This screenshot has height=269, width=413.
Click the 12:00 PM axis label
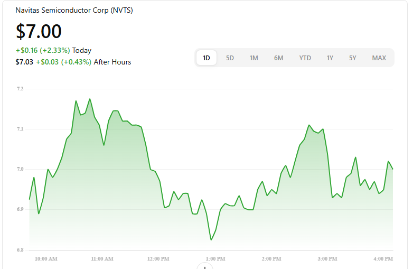point(158,259)
